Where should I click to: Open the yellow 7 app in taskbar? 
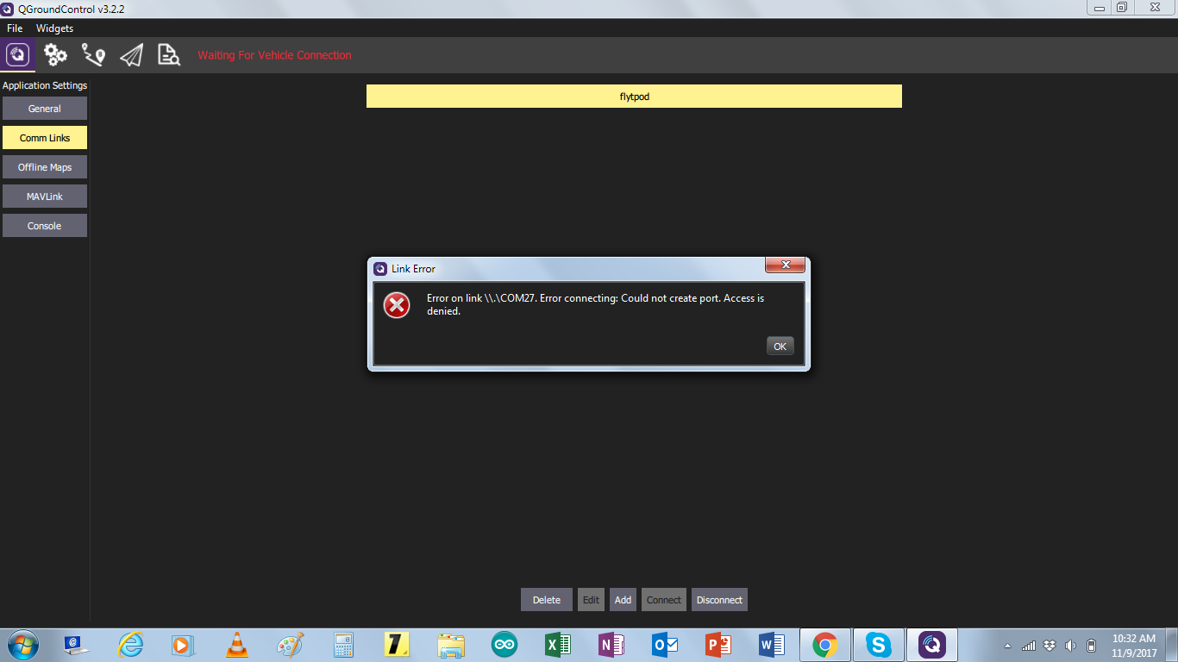(x=397, y=645)
